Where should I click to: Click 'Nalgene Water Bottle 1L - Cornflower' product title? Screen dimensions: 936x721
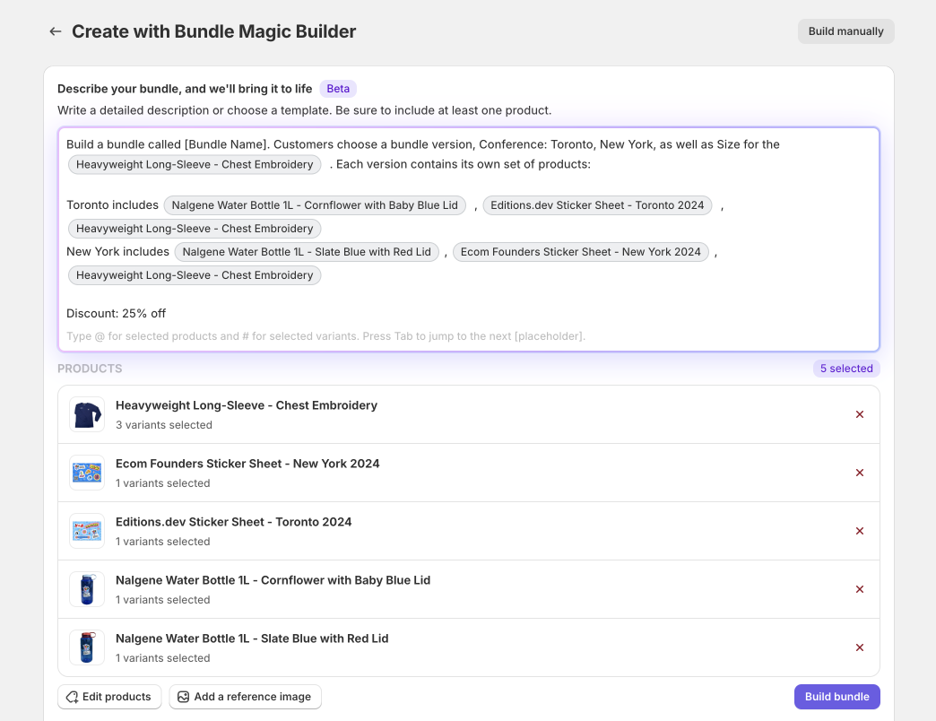273,581
